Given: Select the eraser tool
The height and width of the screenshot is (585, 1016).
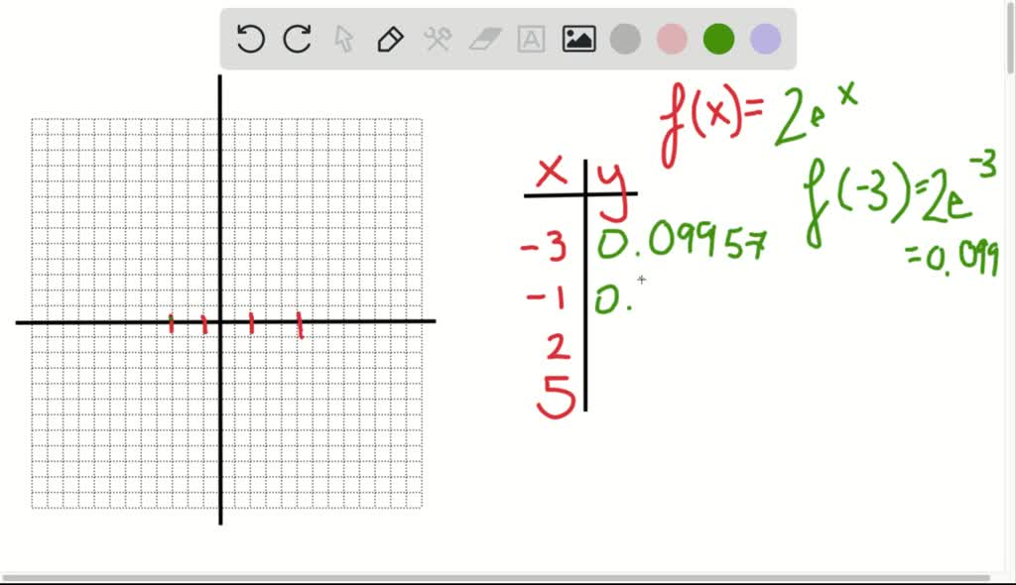Looking at the screenshot, I should (484, 39).
